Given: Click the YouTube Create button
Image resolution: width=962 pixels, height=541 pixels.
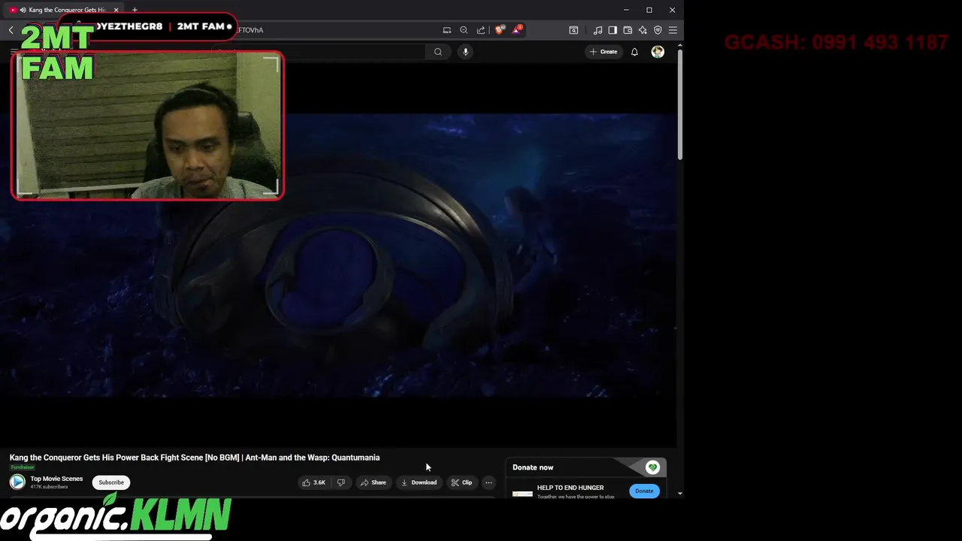Looking at the screenshot, I should (x=604, y=52).
